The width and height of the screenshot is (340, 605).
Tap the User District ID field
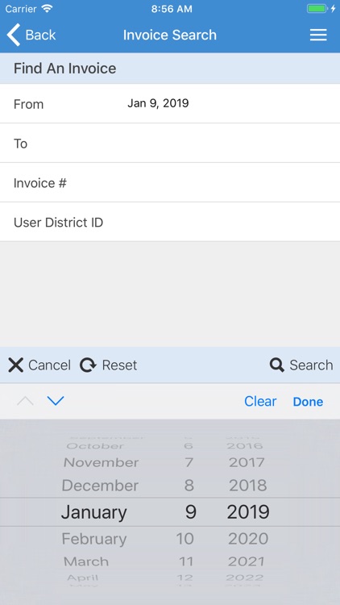point(170,223)
